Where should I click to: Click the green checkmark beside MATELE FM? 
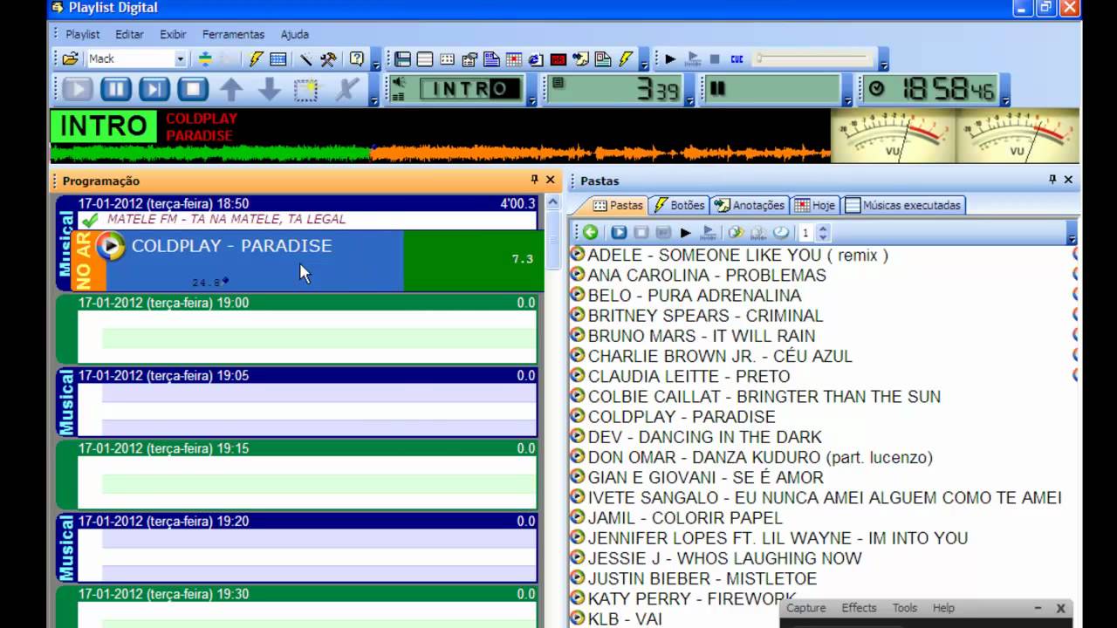90,220
